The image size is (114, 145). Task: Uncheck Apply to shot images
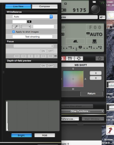[13, 32]
